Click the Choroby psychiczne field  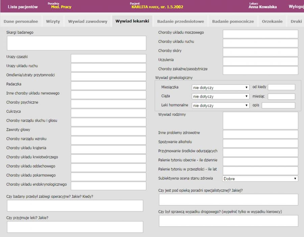[108, 104]
